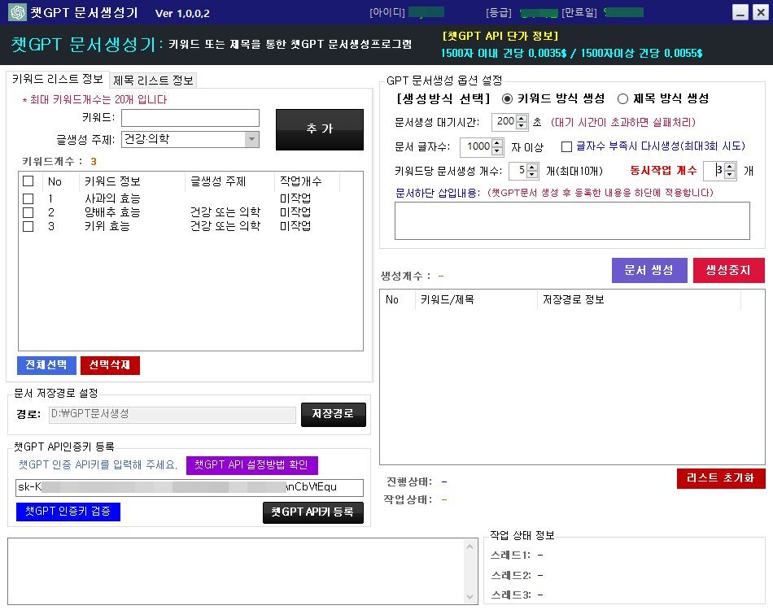Click the ChatGPT logo icon in title bar
The width and height of the screenshot is (773, 610).
[x=17, y=12]
